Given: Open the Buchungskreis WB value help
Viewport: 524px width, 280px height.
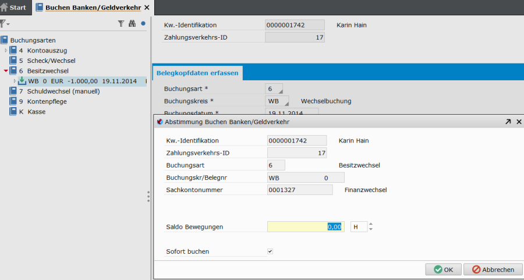Looking at the screenshot, I should pos(286,104).
